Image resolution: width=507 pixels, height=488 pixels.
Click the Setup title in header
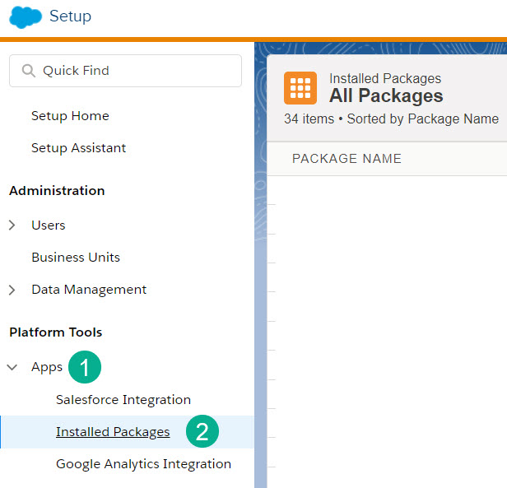click(71, 16)
